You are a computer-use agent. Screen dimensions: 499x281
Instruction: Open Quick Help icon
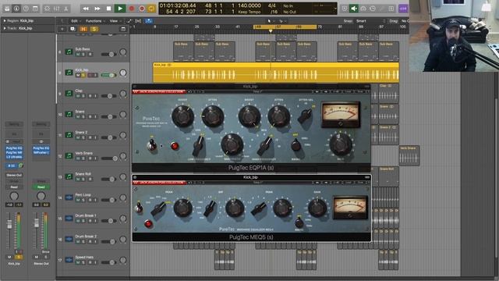point(26,9)
